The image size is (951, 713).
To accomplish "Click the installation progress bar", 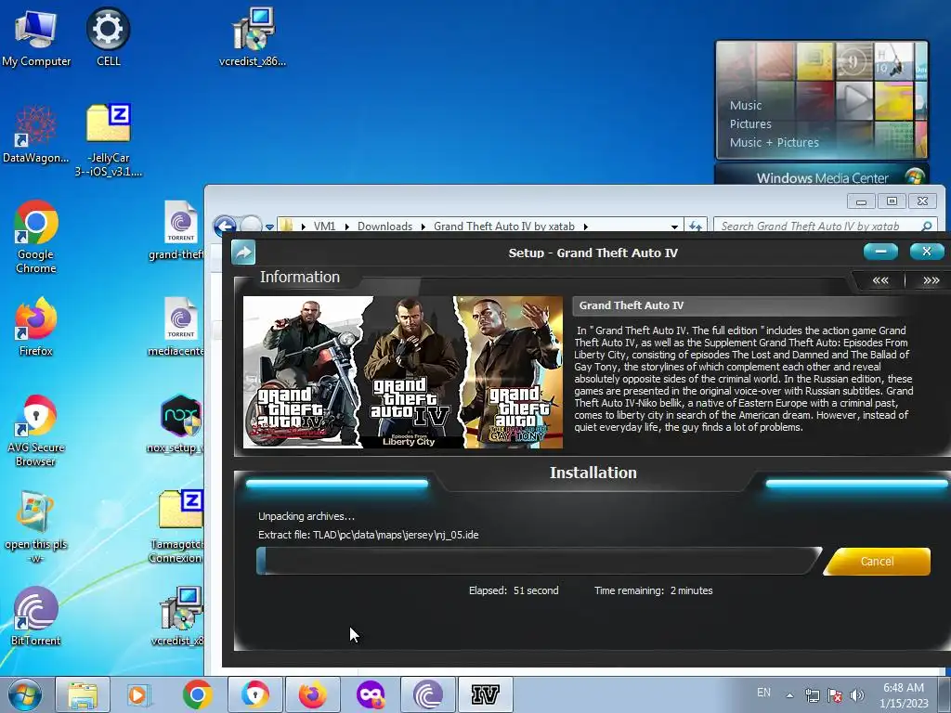I will [x=539, y=561].
